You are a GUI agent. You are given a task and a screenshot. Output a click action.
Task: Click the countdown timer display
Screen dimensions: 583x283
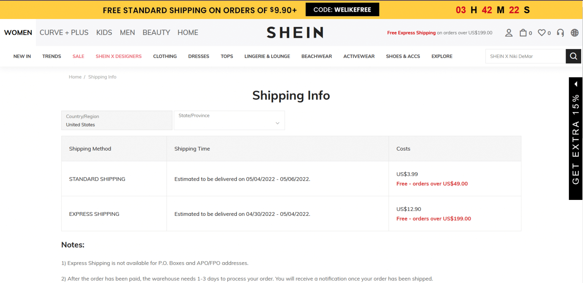(492, 10)
